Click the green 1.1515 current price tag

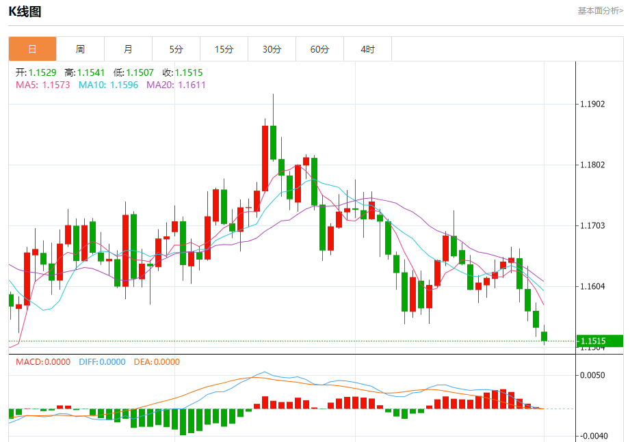pyautogui.click(x=599, y=341)
